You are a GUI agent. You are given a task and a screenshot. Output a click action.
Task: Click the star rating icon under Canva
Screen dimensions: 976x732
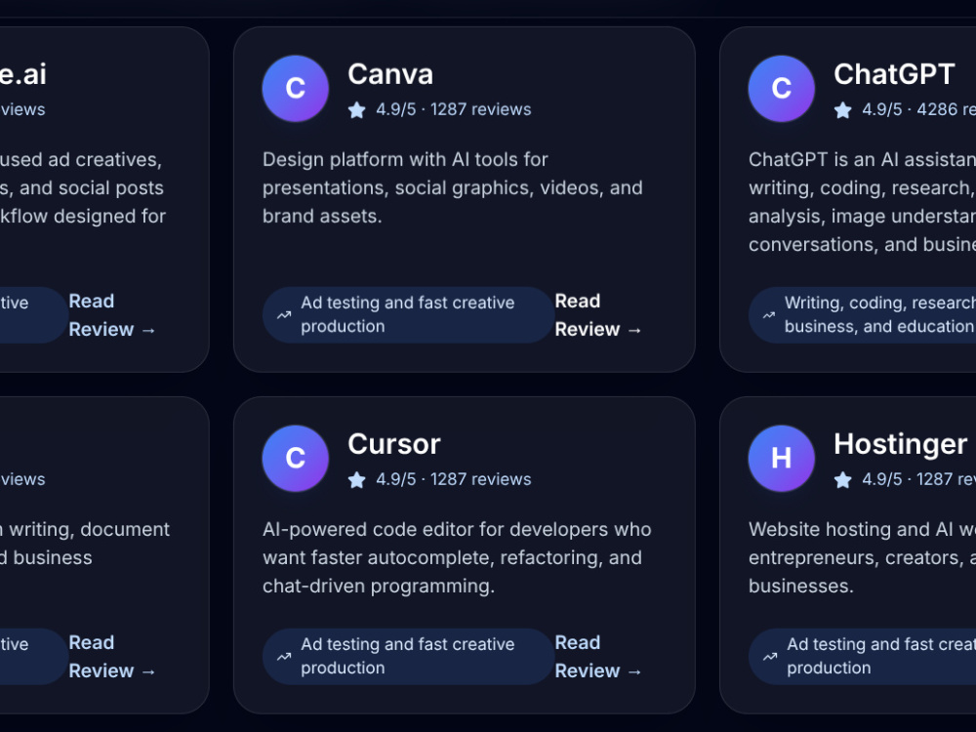(356, 110)
